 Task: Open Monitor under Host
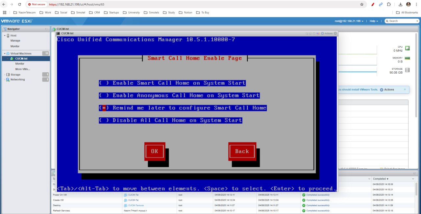pos(15,46)
